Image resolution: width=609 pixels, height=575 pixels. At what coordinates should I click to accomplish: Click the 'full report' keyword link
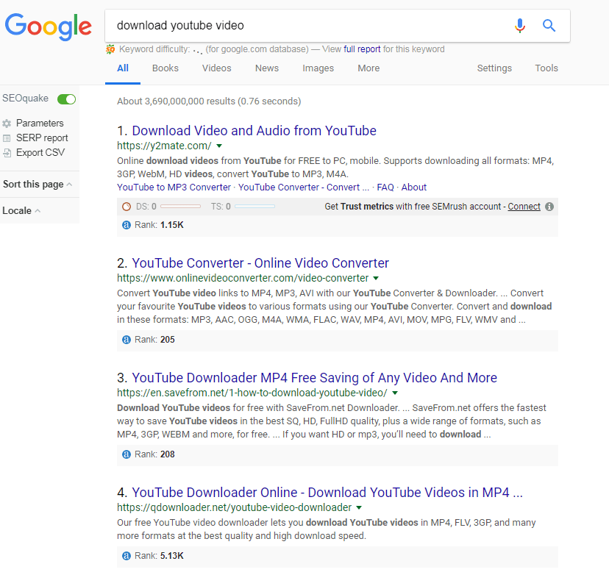[362, 49]
